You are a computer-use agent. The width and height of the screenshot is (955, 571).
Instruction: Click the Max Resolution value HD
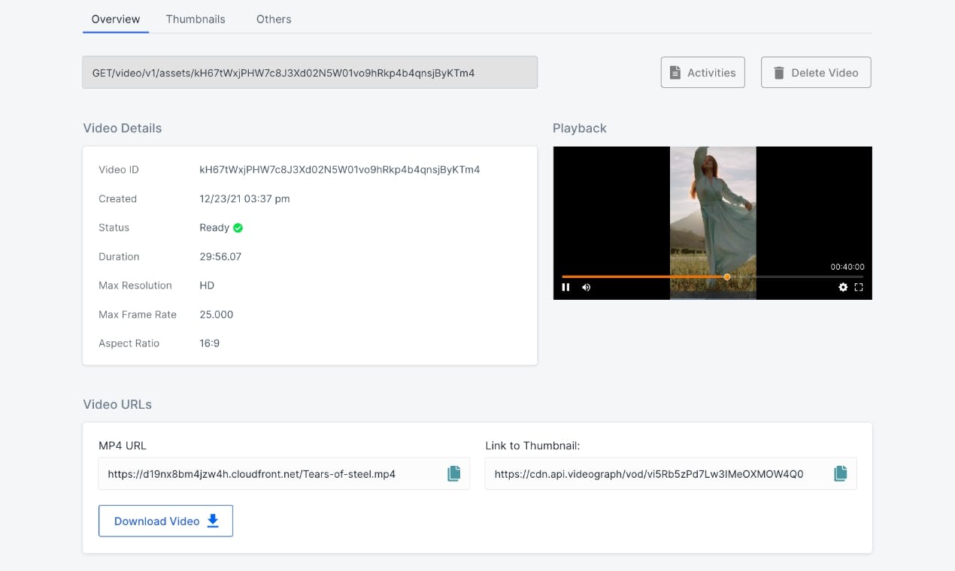(x=207, y=285)
